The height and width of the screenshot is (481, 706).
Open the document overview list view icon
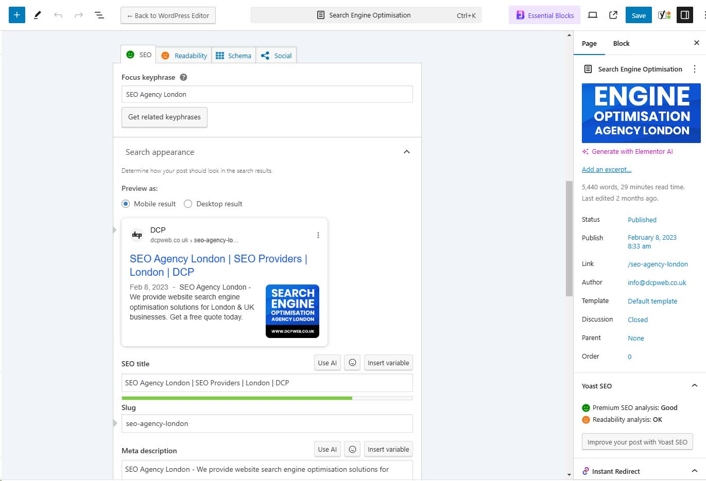coord(99,15)
